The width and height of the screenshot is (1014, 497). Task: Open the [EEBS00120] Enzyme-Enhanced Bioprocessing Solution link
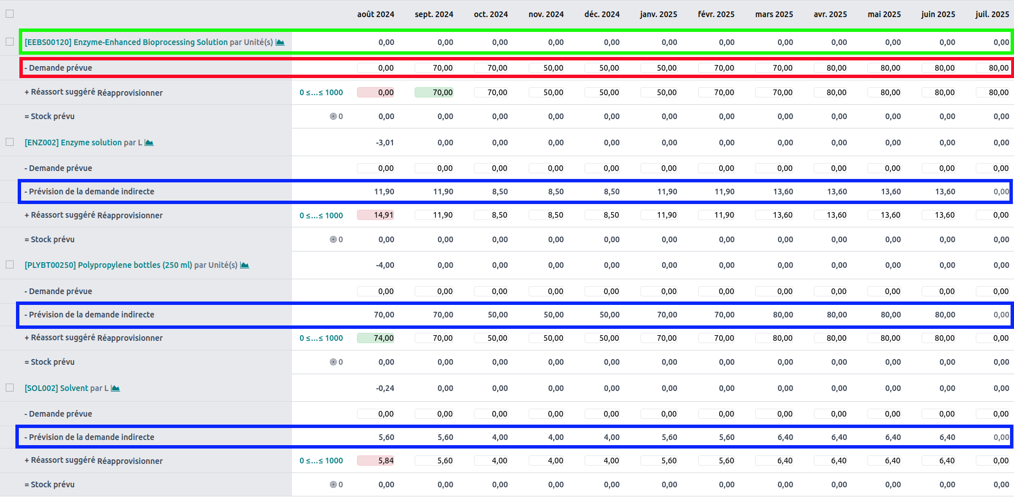click(x=126, y=42)
